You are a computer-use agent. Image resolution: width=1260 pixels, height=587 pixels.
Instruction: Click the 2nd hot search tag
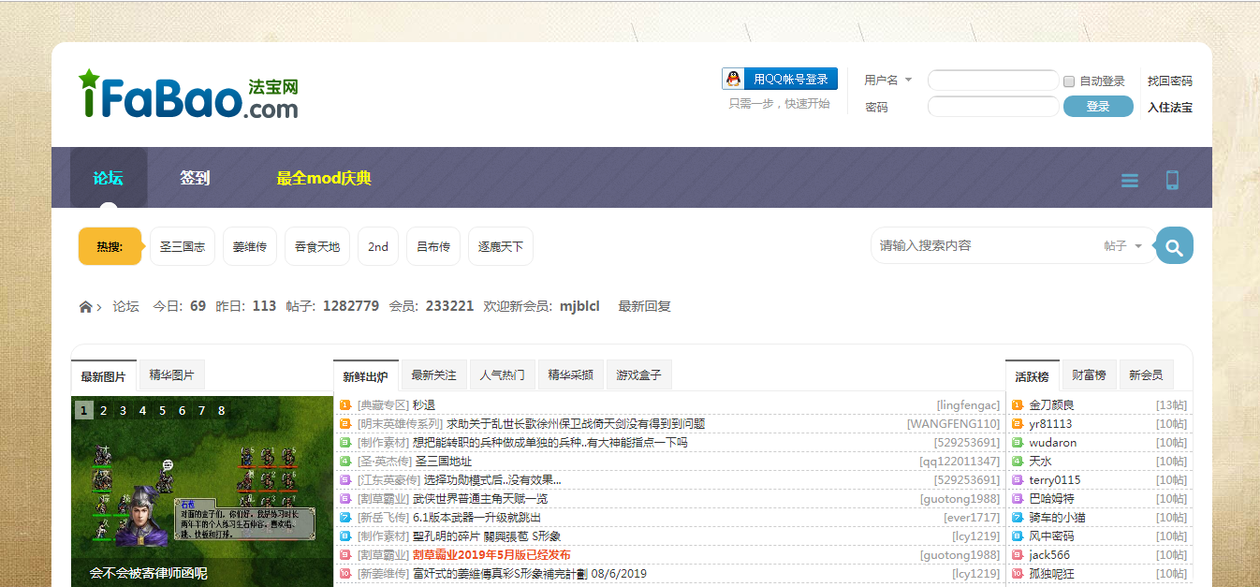[378, 246]
